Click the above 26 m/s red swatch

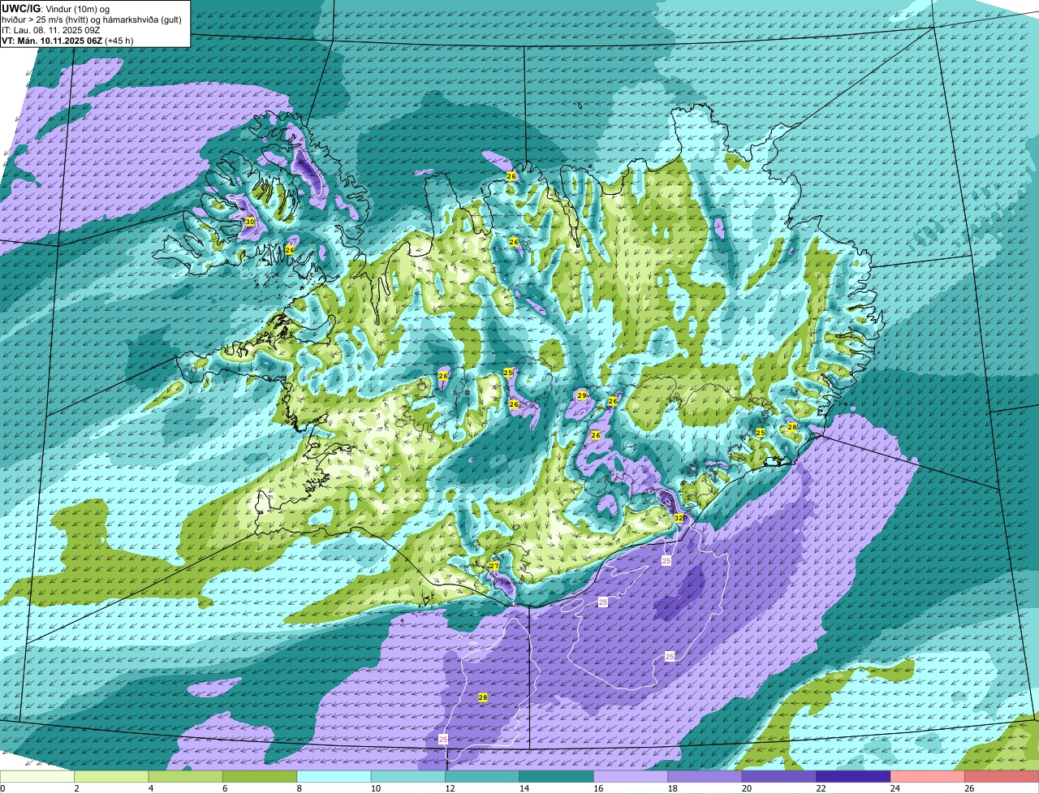pos(1002,776)
